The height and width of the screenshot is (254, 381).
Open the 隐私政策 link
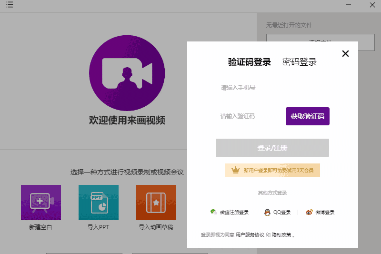[281, 235]
